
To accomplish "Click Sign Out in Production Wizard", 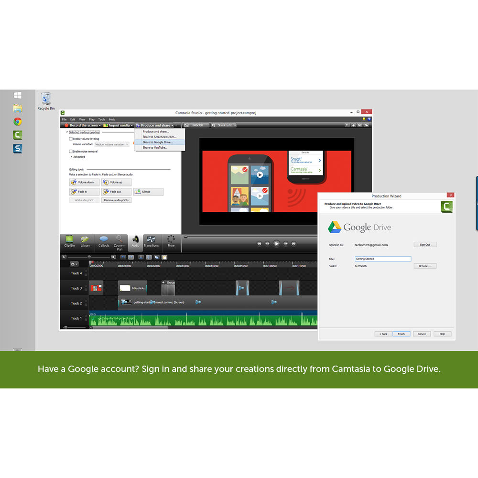I will coord(425,244).
